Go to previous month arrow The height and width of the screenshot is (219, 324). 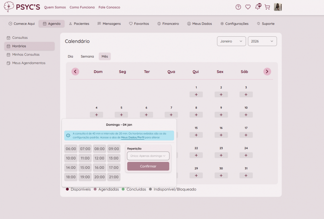coord(75,72)
